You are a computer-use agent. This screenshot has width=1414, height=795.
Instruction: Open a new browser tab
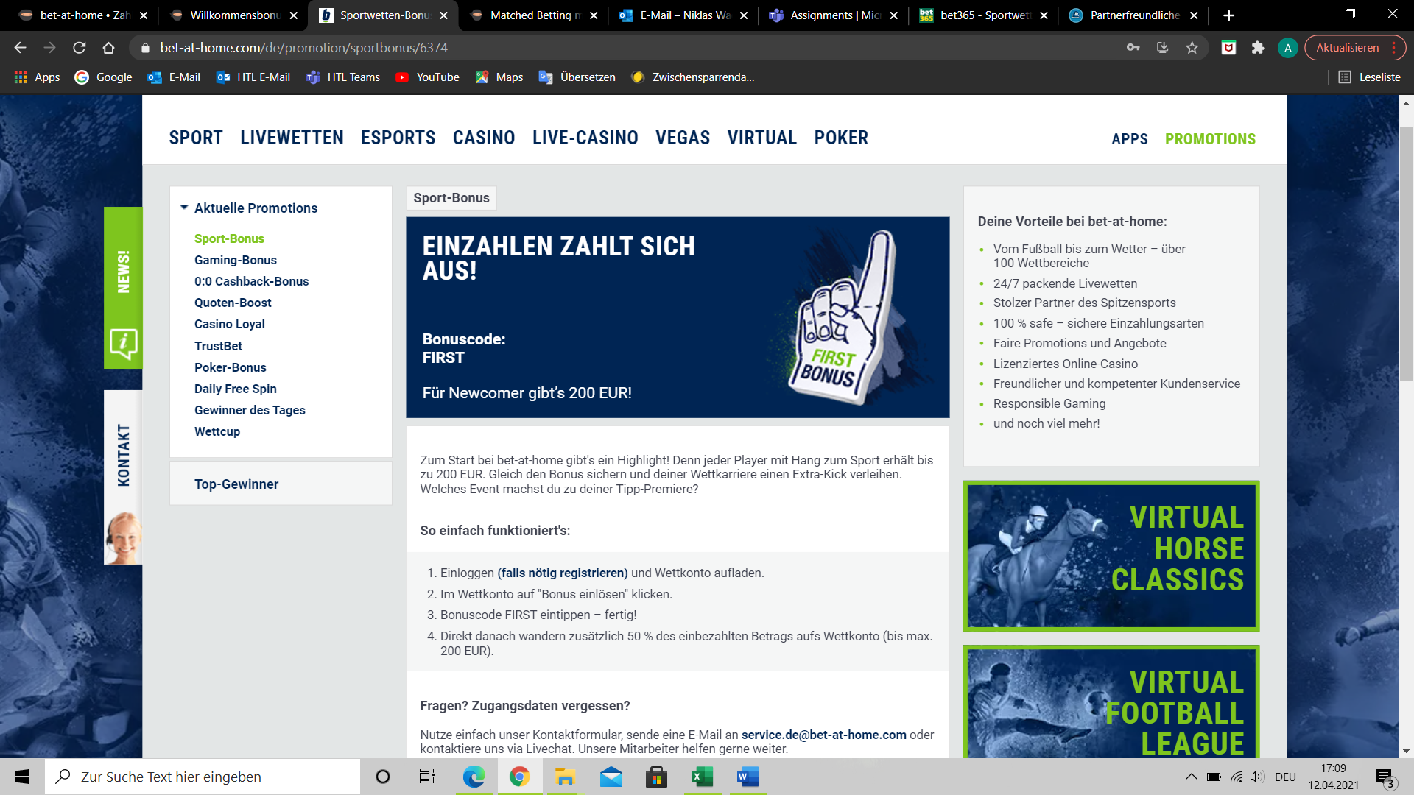coord(1228,15)
